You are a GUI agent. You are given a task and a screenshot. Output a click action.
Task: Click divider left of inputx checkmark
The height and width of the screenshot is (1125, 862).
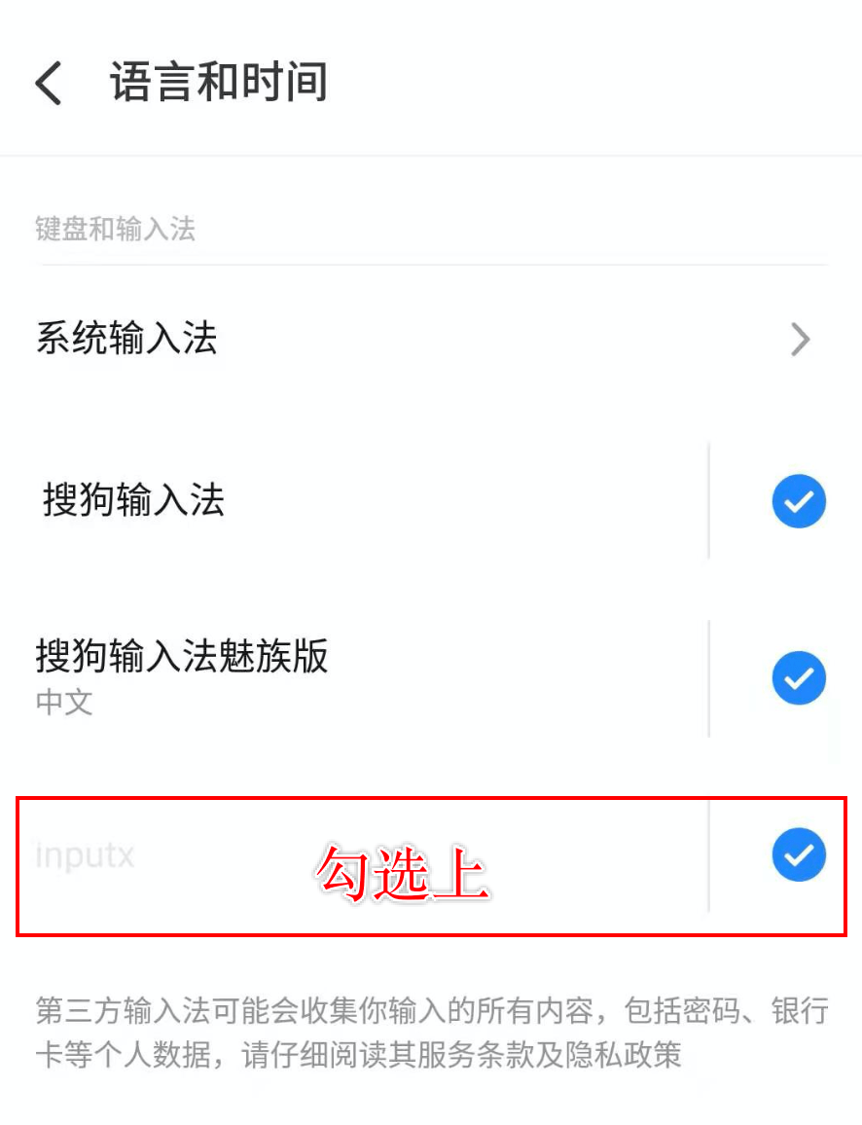(709, 855)
